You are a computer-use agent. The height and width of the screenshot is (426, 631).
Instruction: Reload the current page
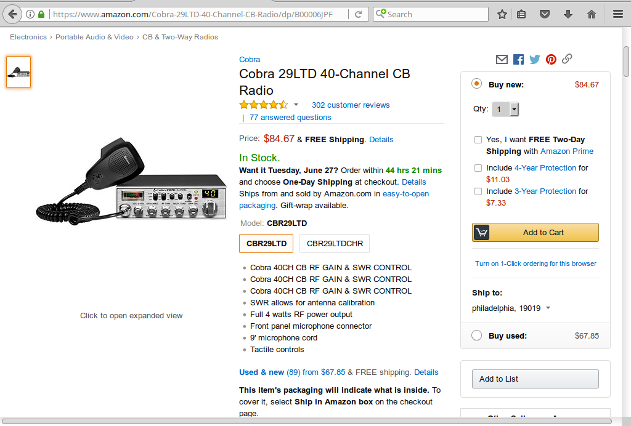coord(359,14)
